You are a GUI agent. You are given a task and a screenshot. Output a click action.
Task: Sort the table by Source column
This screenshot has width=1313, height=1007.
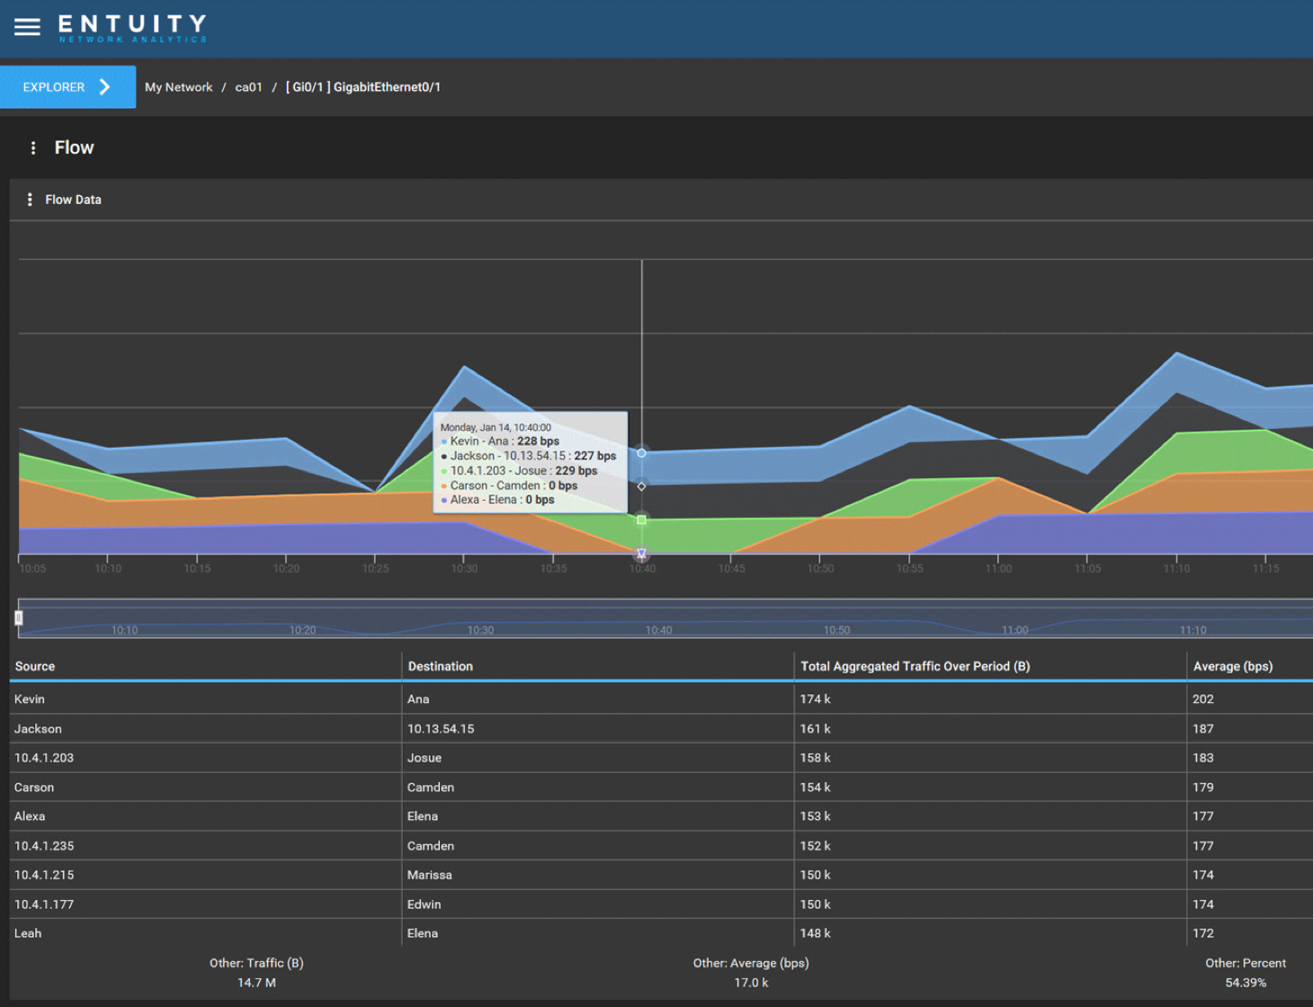click(34, 665)
